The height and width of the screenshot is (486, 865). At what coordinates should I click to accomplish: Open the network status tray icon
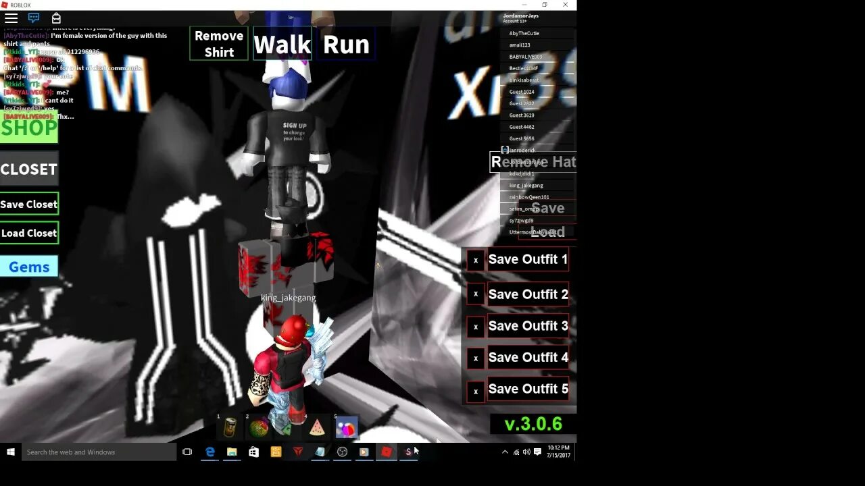[x=516, y=452]
